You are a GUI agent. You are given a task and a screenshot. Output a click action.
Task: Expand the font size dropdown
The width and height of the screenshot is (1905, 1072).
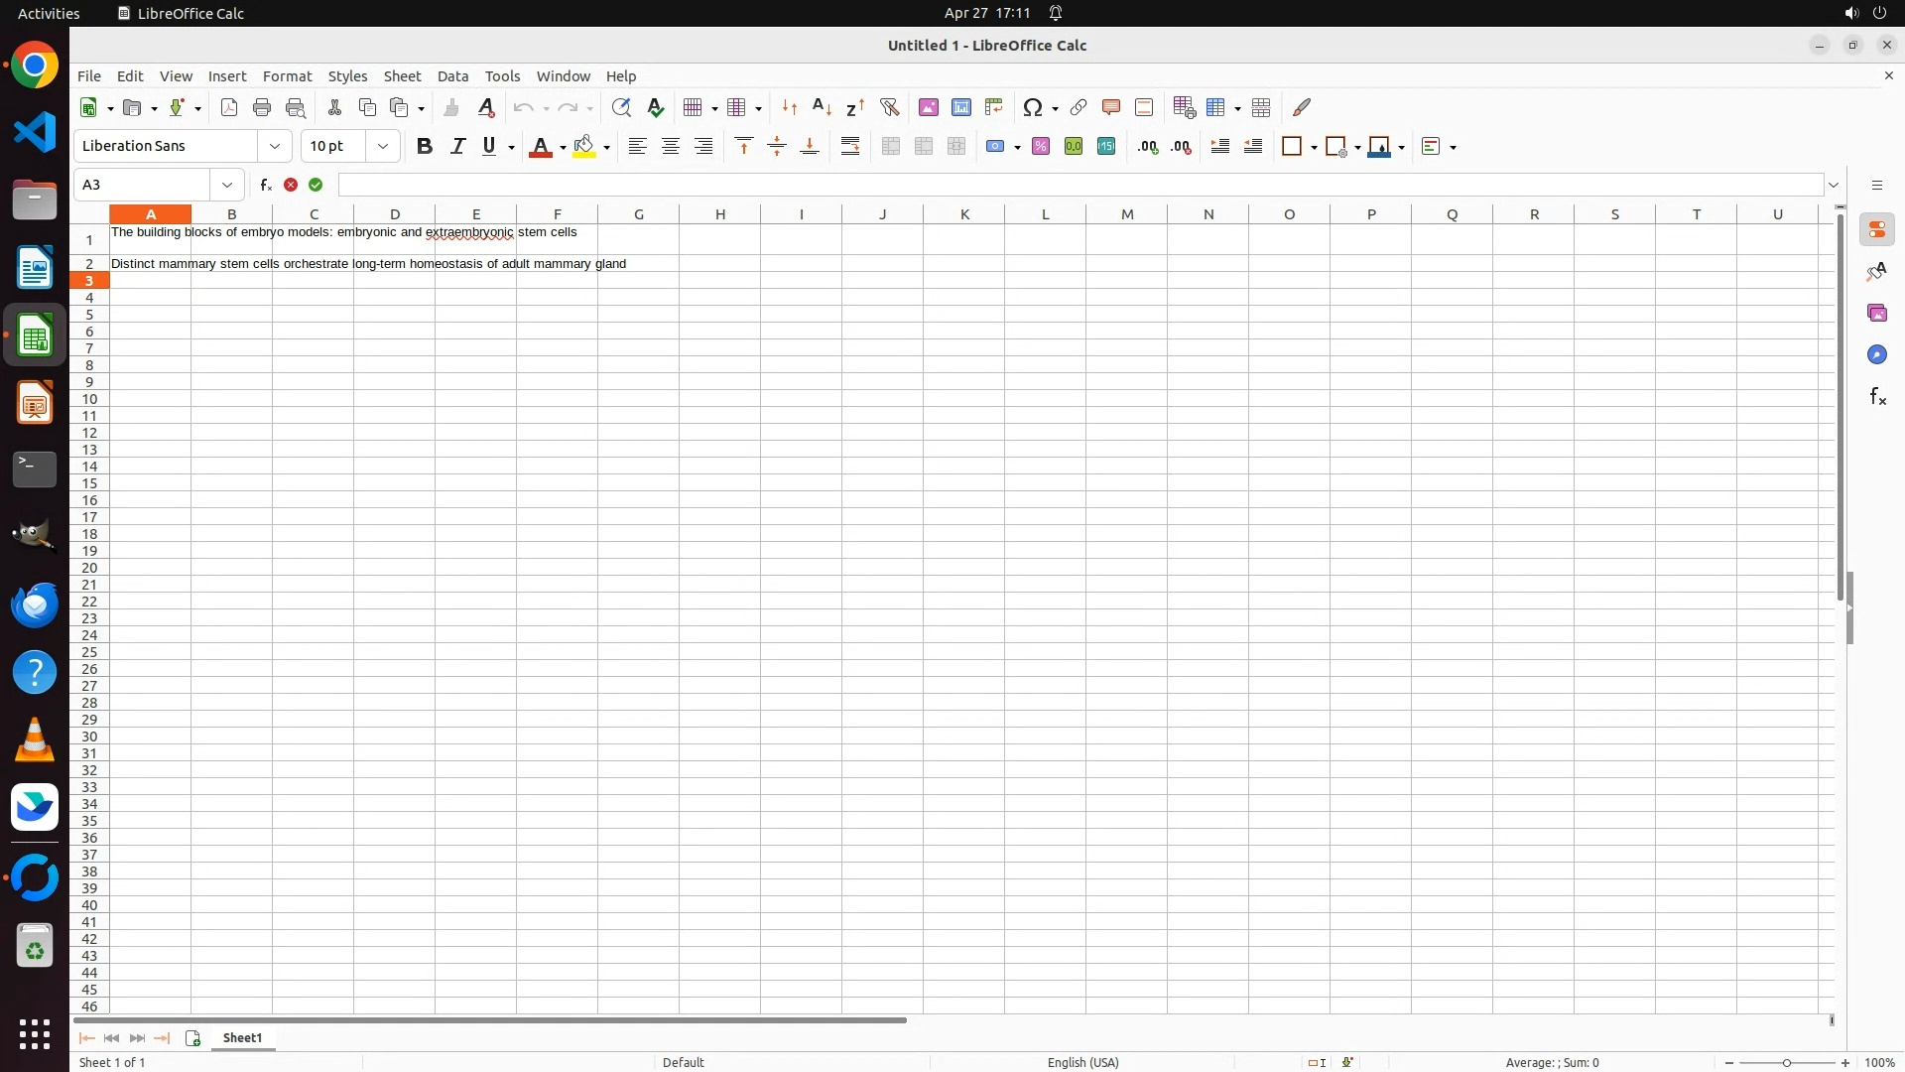pyautogui.click(x=382, y=146)
